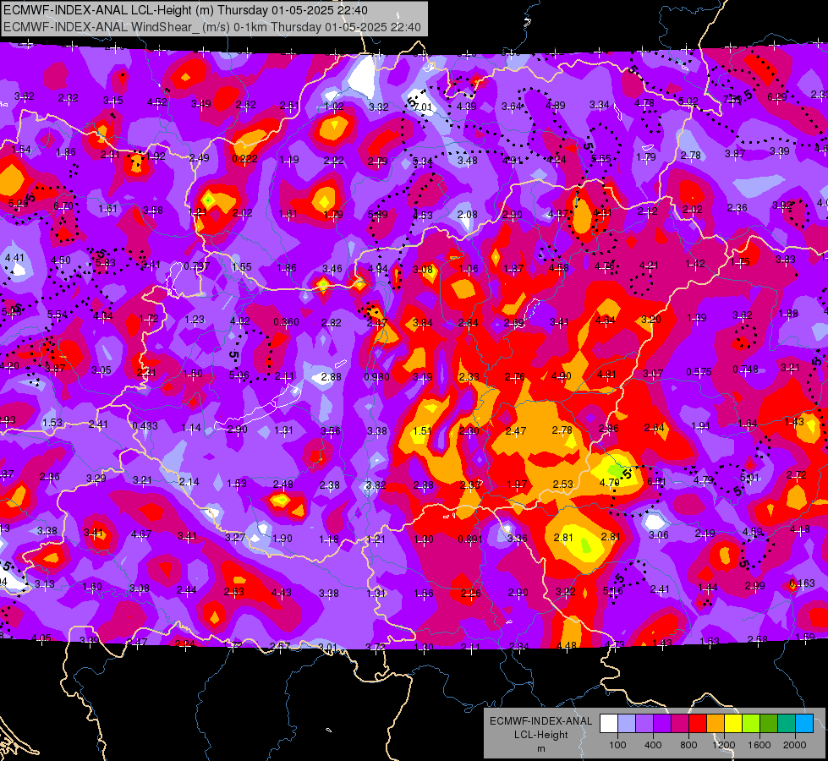This screenshot has height=761, width=828.
Task: Click the wind shear value 1.51
Action: pos(422,431)
